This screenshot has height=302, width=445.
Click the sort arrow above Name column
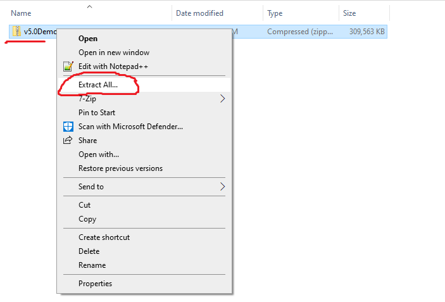pyautogui.click(x=90, y=7)
